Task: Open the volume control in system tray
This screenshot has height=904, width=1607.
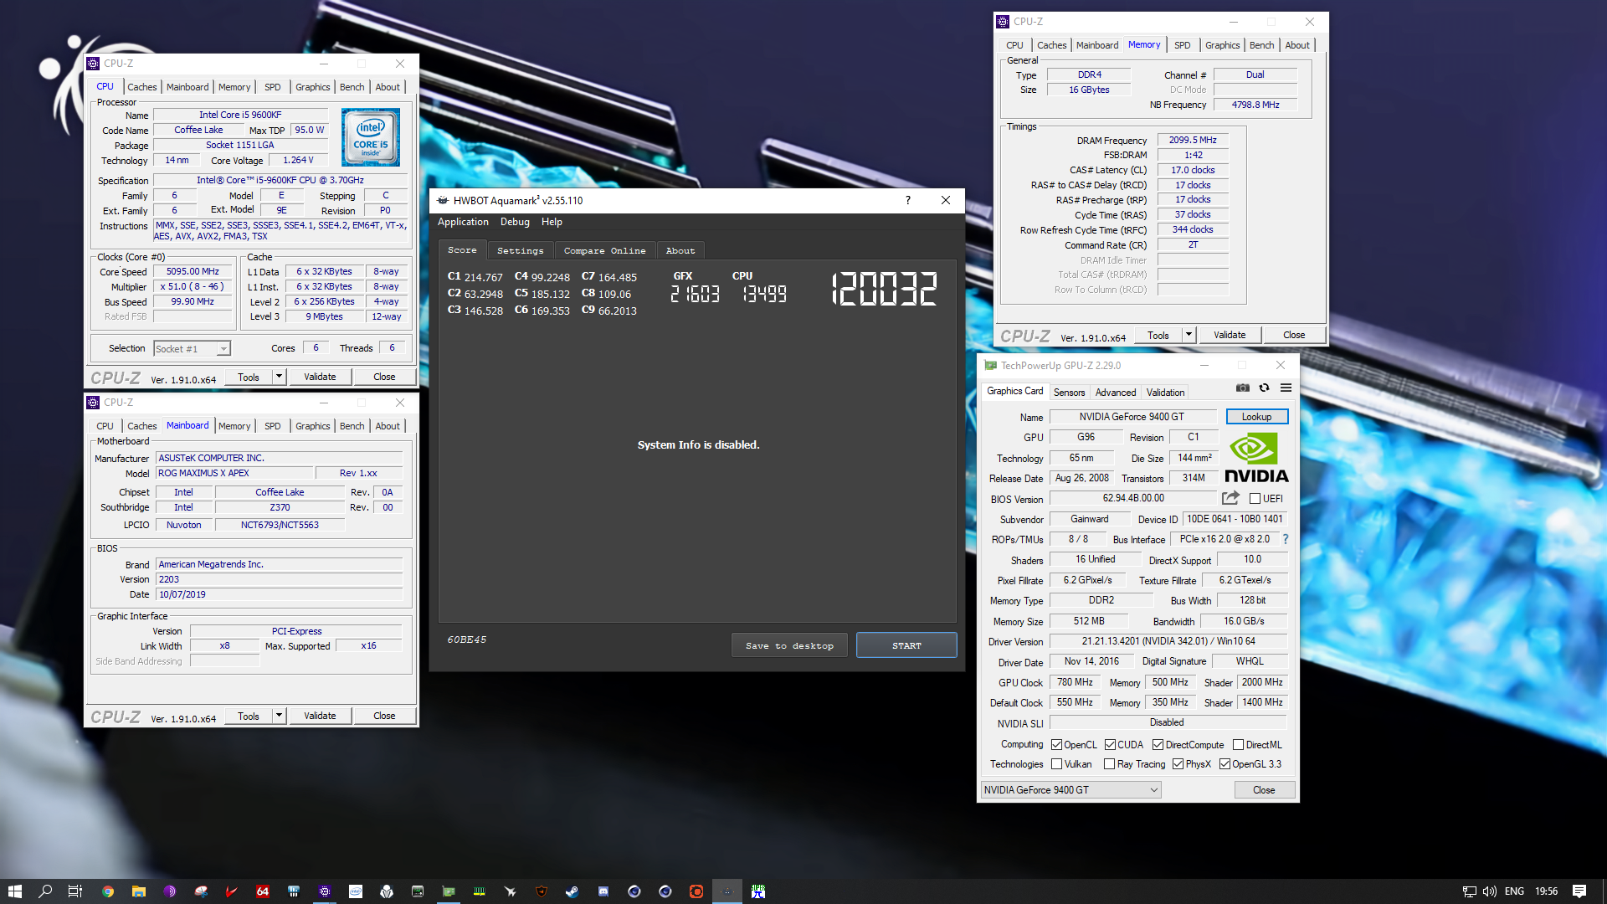Action: pyautogui.click(x=1490, y=891)
